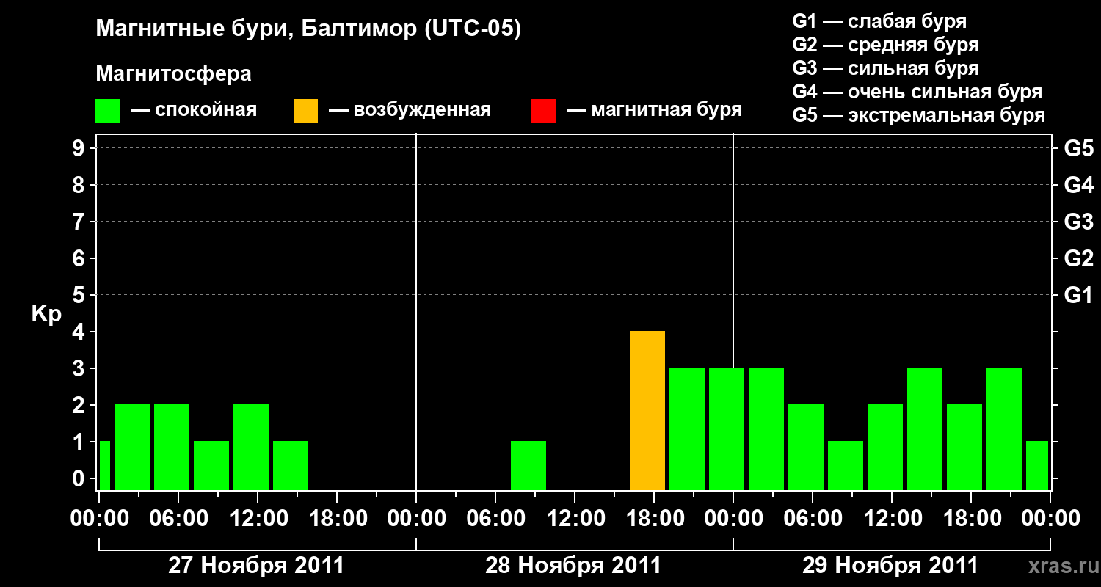Click the 'Kp' axis title
1101x587 pixels.
tap(46, 314)
